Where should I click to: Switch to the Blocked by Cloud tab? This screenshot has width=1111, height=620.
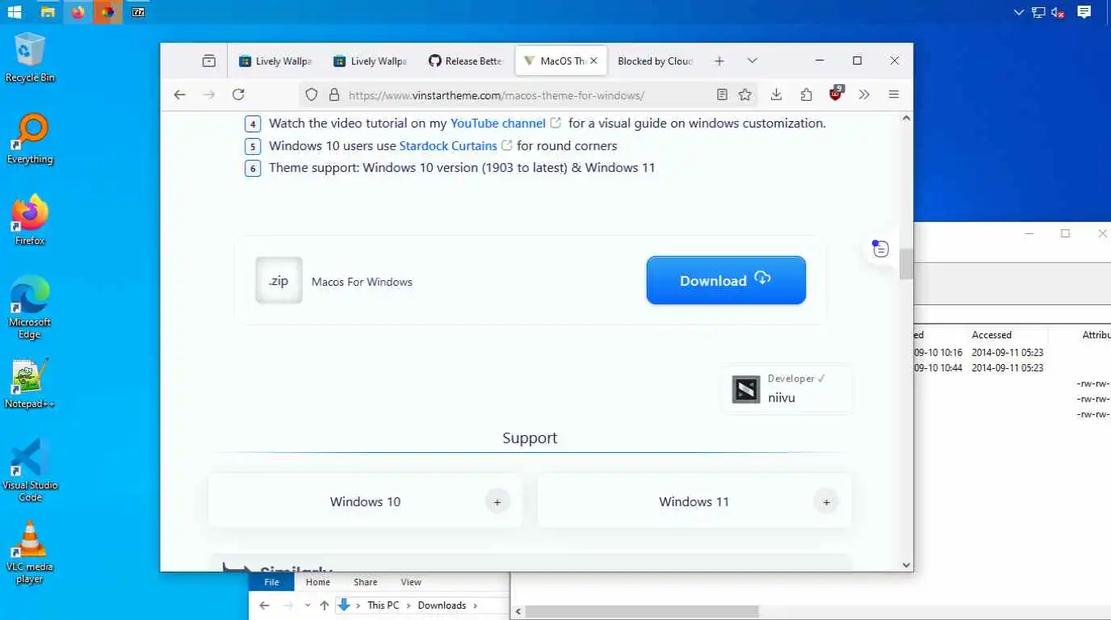pos(655,61)
